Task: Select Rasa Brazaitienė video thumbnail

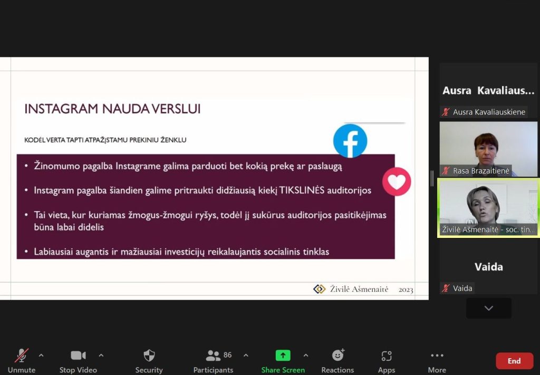Action: pyautogui.click(x=488, y=149)
